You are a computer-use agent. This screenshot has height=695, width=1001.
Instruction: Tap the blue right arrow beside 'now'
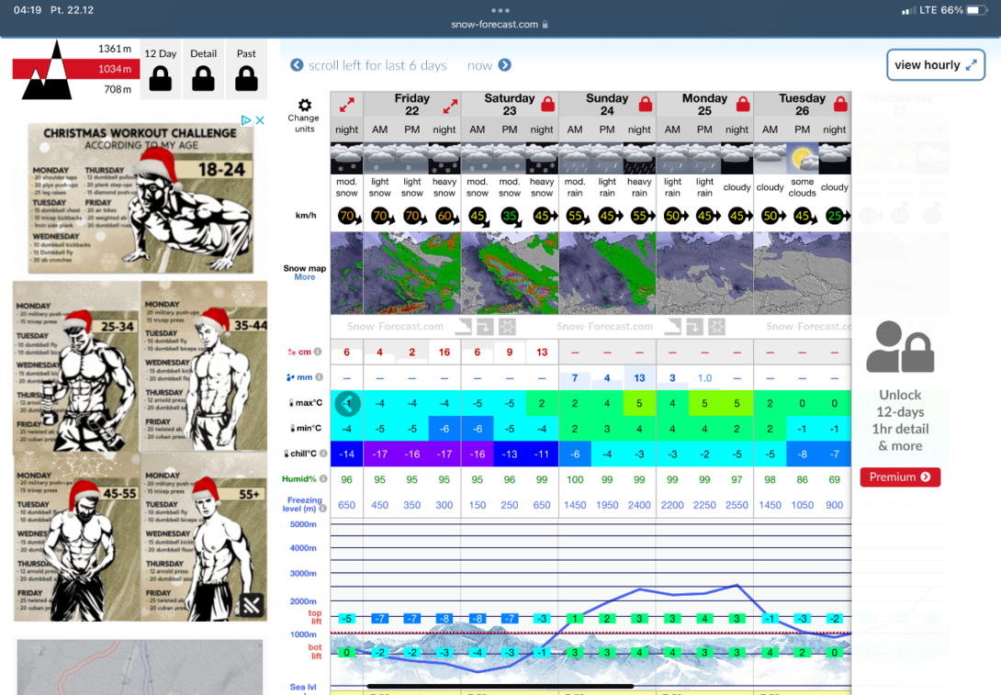tap(505, 65)
